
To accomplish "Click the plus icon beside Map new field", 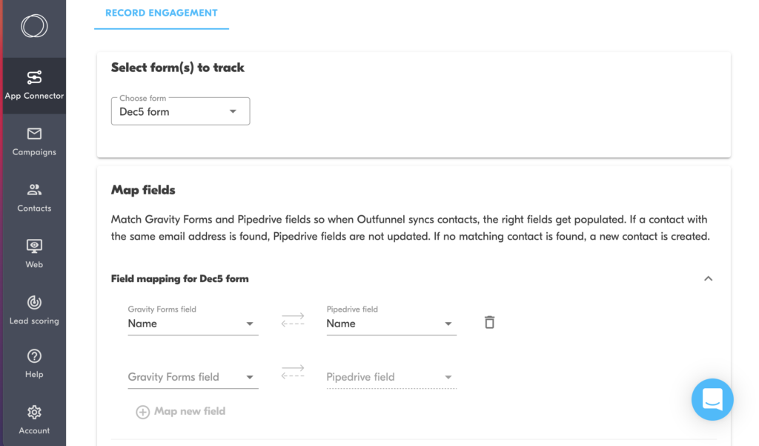I will (x=142, y=412).
